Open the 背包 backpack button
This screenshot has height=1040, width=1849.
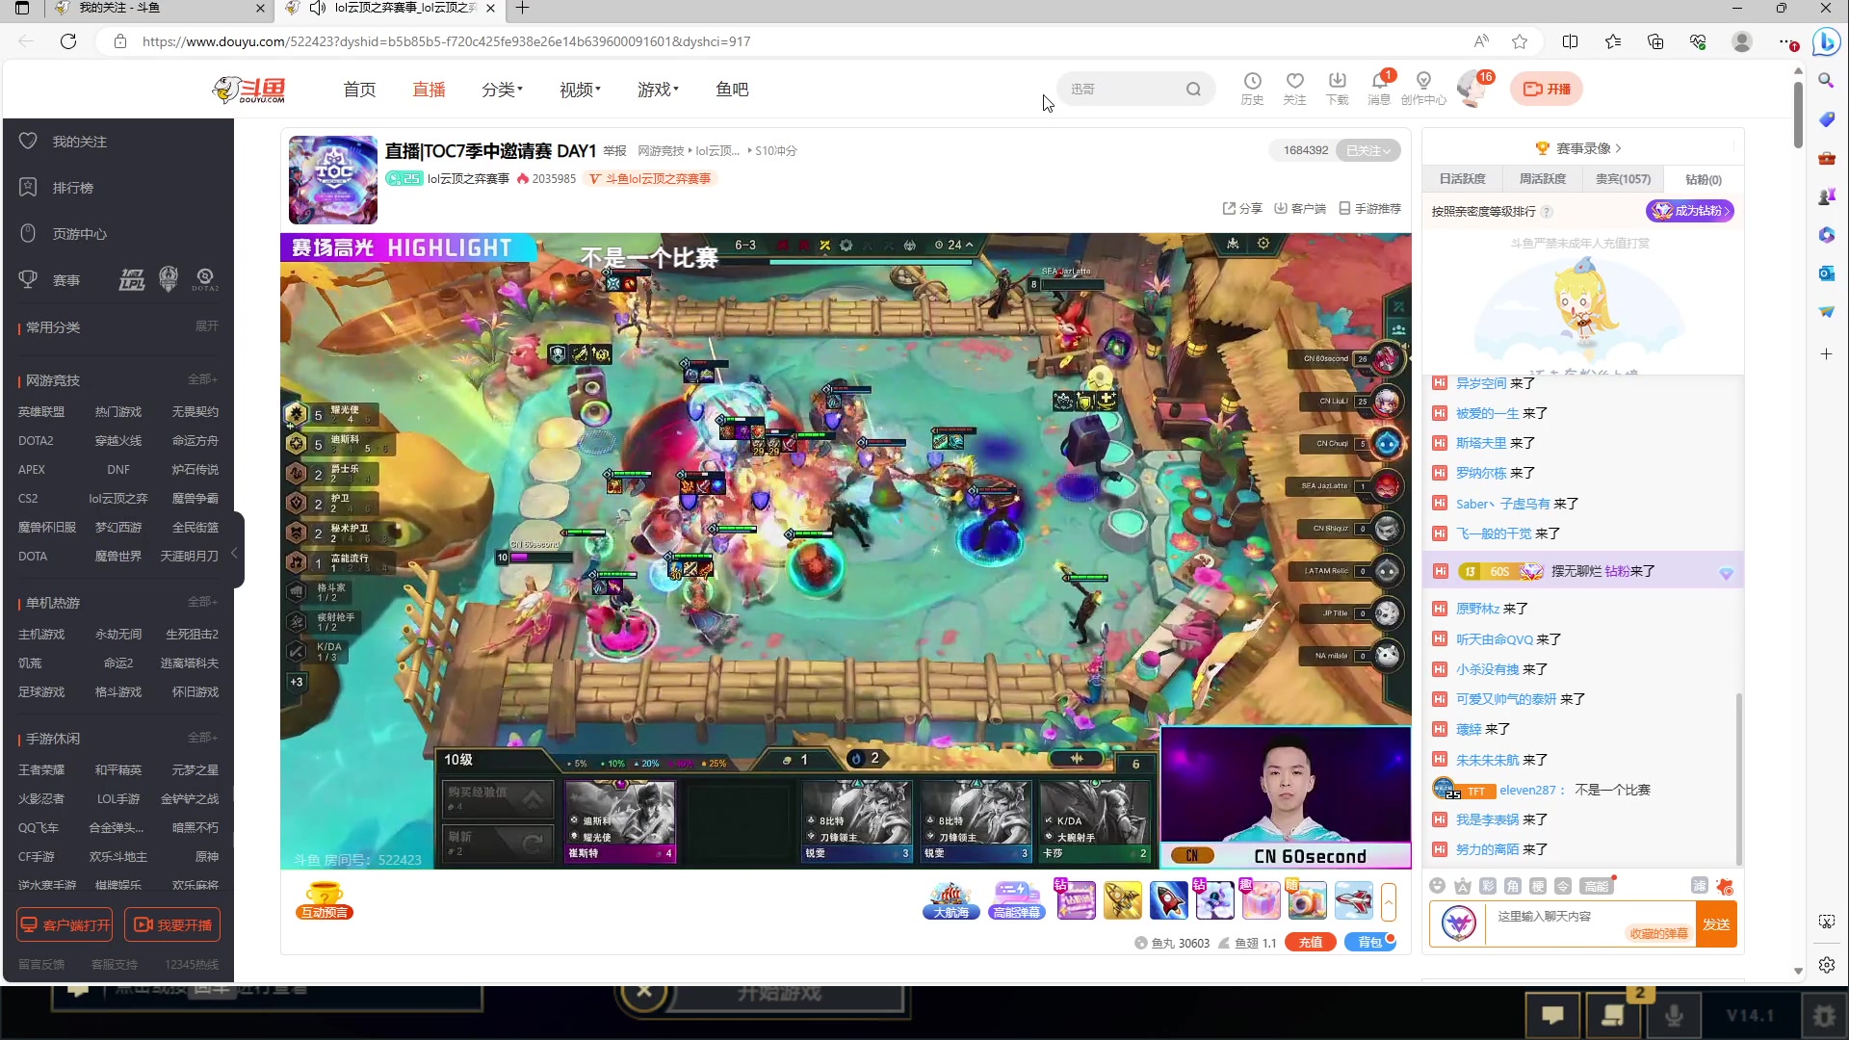[x=1370, y=943]
